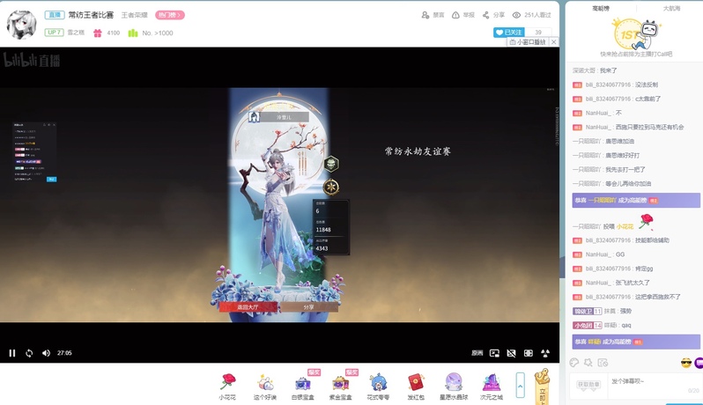Click the chat message 没法反制
This screenshot has width=703, height=405.
click(x=647, y=85)
